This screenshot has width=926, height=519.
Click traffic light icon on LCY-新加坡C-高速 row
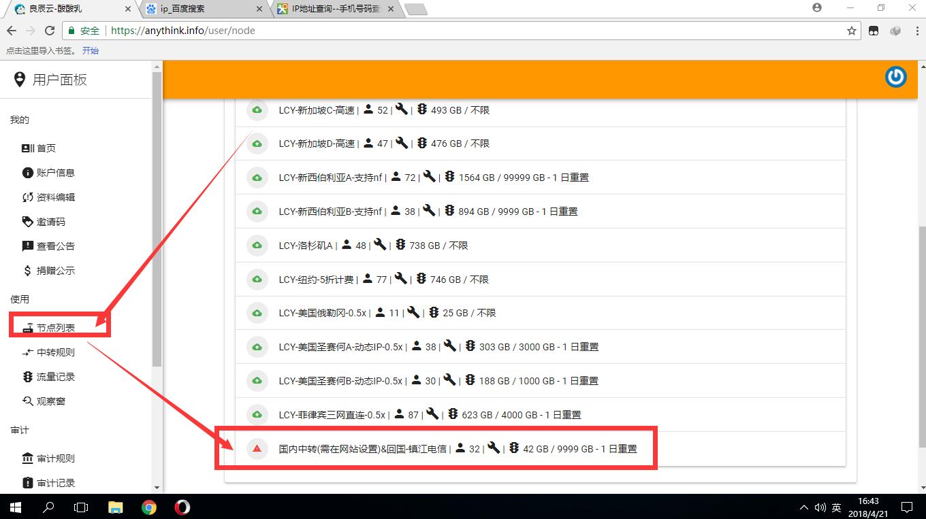tap(421, 110)
